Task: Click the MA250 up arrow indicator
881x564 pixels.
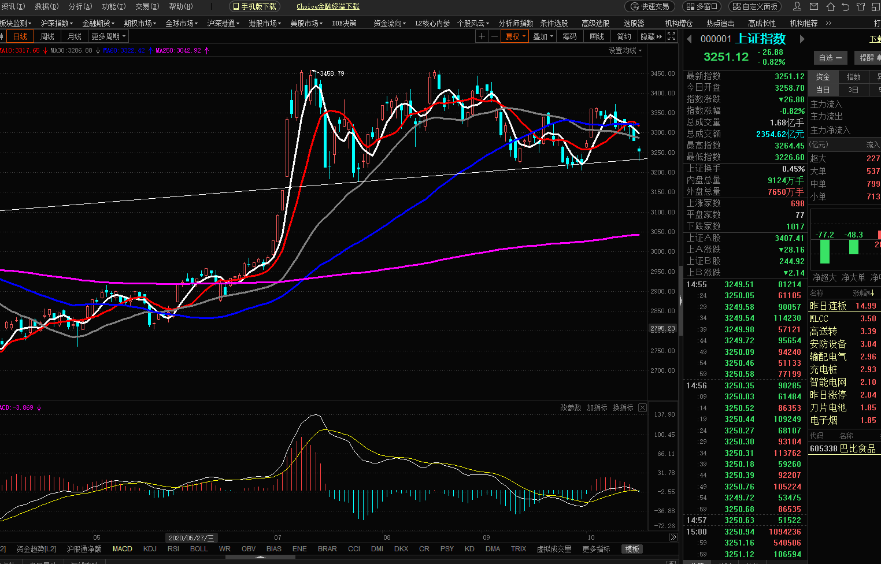Action: click(x=207, y=50)
